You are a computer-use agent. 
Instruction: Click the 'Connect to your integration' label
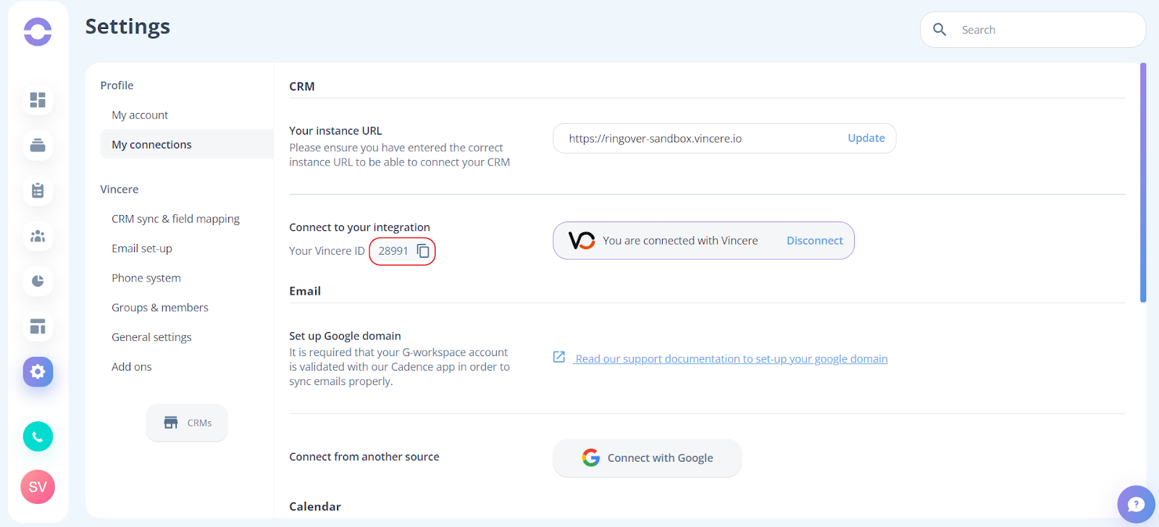click(359, 227)
